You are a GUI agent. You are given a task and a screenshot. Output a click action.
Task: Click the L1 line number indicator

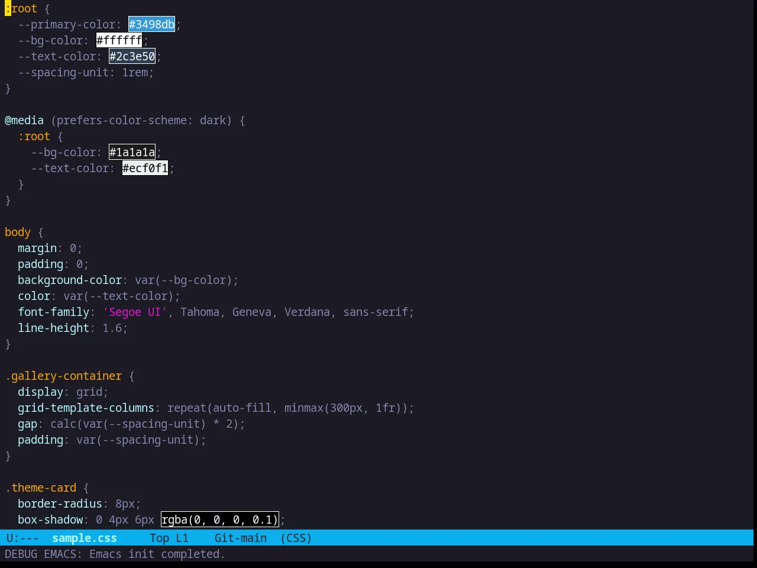tap(182, 538)
